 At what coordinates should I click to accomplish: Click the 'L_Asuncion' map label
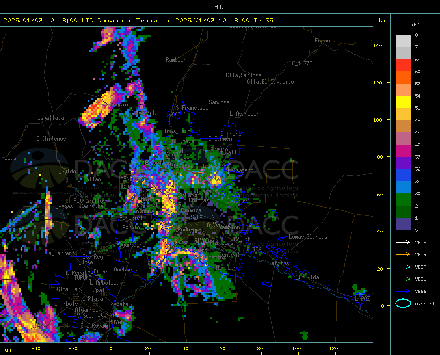point(244,114)
